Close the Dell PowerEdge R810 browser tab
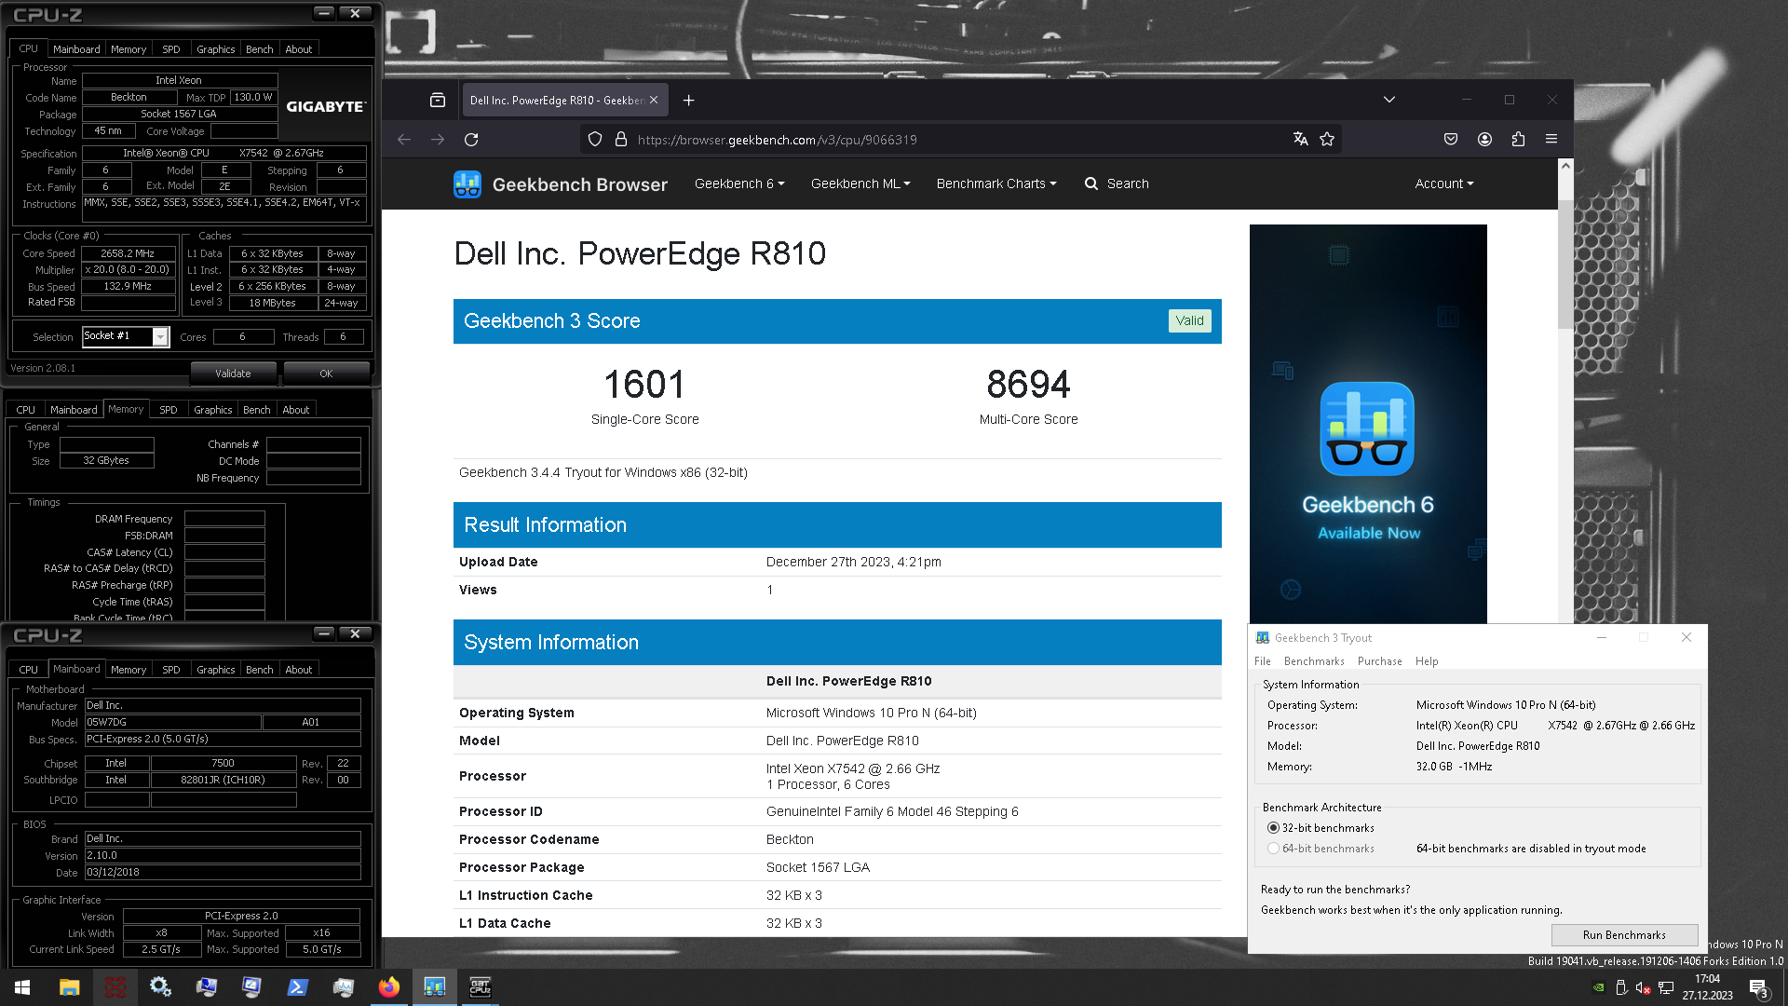Image resolution: width=1788 pixels, height=1006 pixels. pyautogui.click(x=654, y=101)
